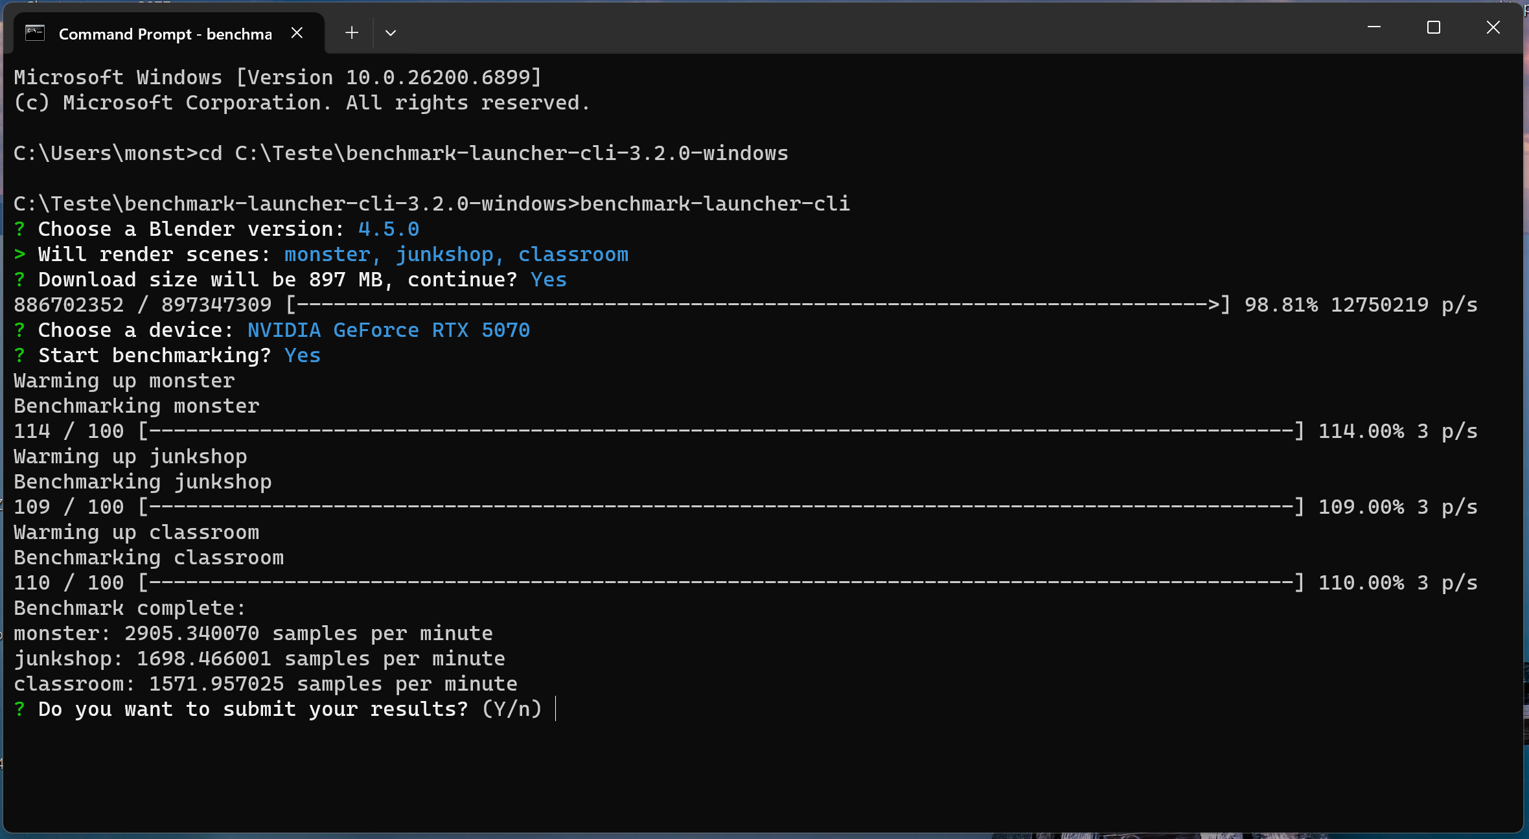The image size is (1529, 839).
Task: Expand the new tab profile dropdown chevron
Action: tap(391, 33)
